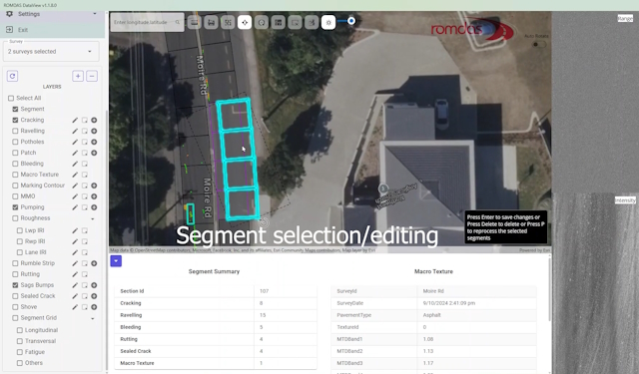Viewport: 639px width, 374px height.
Task: Enable the Longitudinal checkbox
Action: (20, 330)
